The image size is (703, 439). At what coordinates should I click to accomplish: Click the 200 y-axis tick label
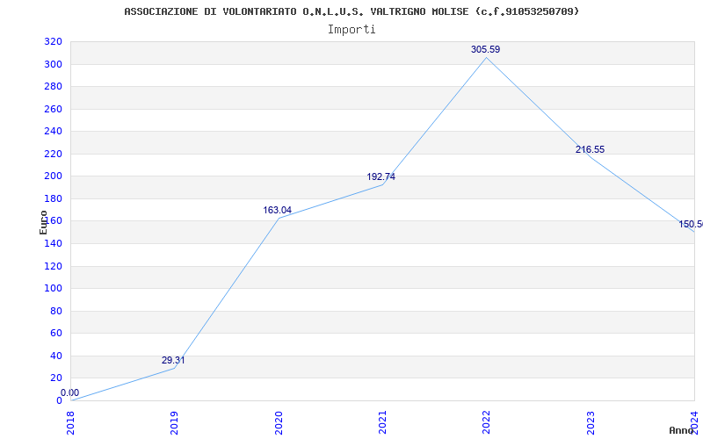pos(53,176)
